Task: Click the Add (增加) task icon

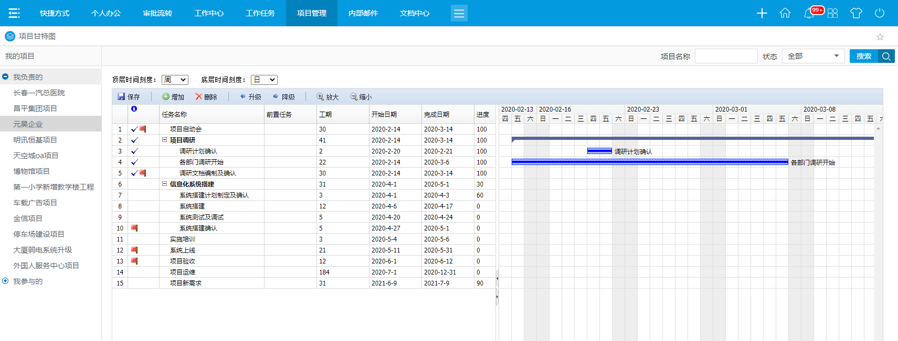Action: [x=166, y=97]
